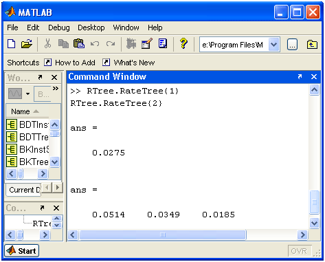Open the Debug menu
This screenshot has height=262, width=325.
pyautogui.click(x=59, y=28)
